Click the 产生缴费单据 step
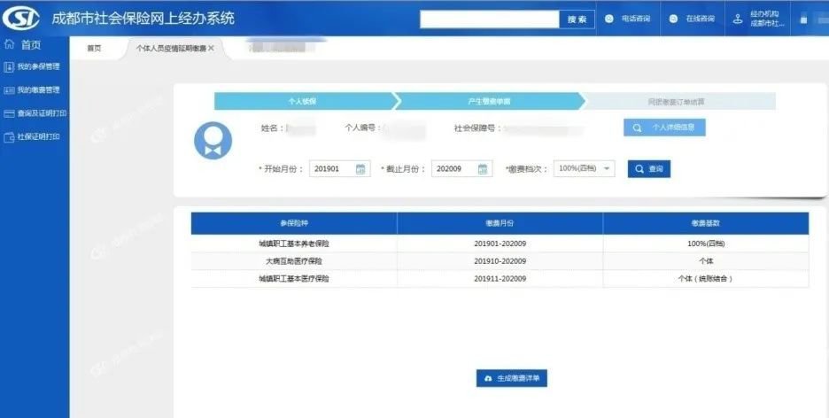The height and width of the screenshot is (418, 829). [490, 102]
